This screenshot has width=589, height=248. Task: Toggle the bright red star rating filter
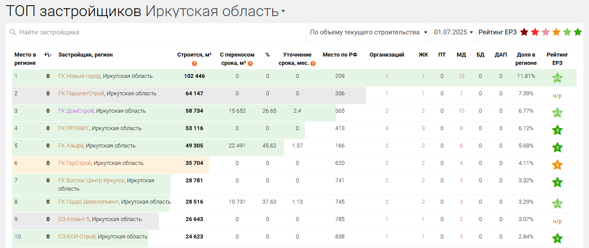(x=535, y=32)
